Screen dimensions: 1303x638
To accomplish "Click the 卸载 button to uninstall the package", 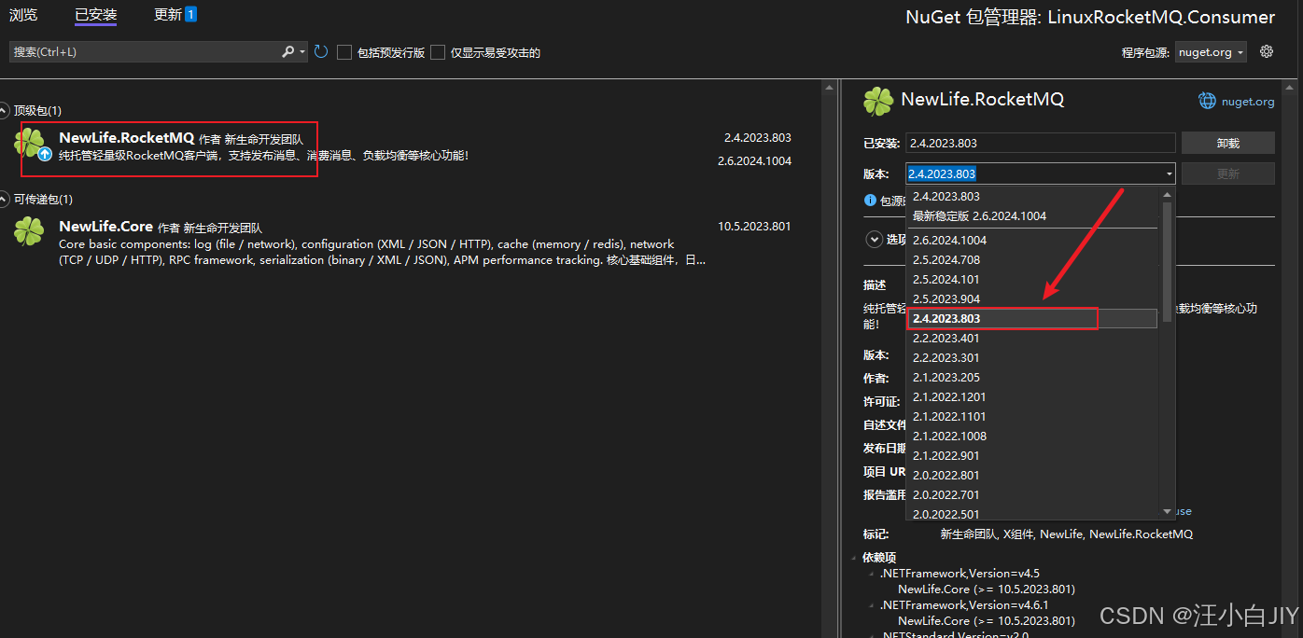I will point(1227,142).
